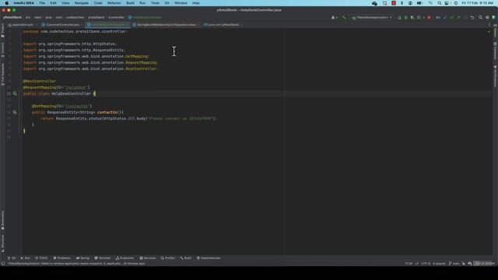498x280 pixels.
Task: Click the RestController import line
Action: (x=90, y=69)
